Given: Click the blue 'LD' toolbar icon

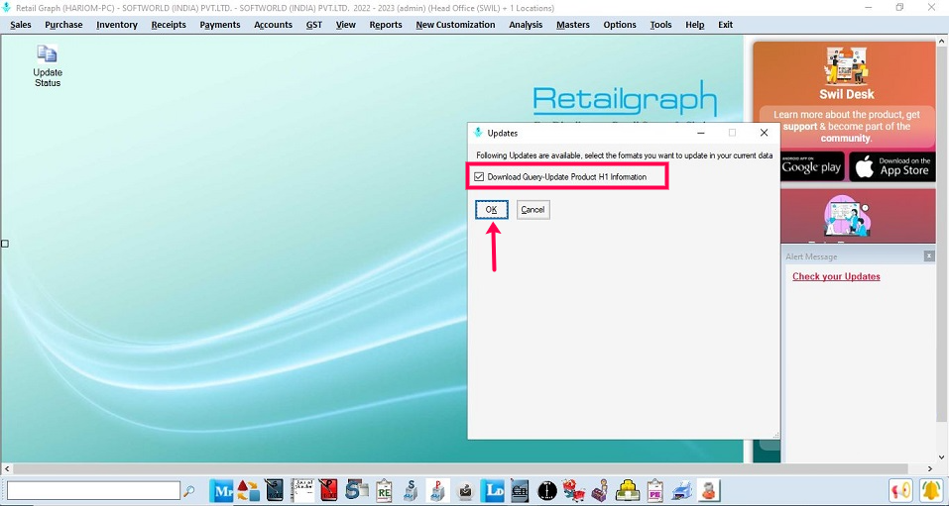Looking at the screenshot, I should point(492,490).
